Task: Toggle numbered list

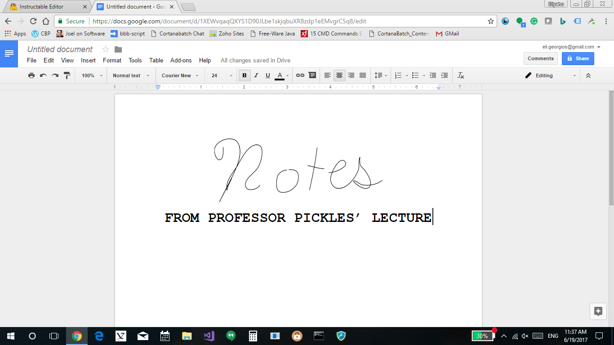Action: (x=398, y=75)
